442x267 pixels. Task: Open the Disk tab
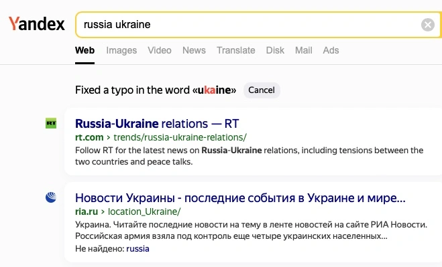point(275,50)
